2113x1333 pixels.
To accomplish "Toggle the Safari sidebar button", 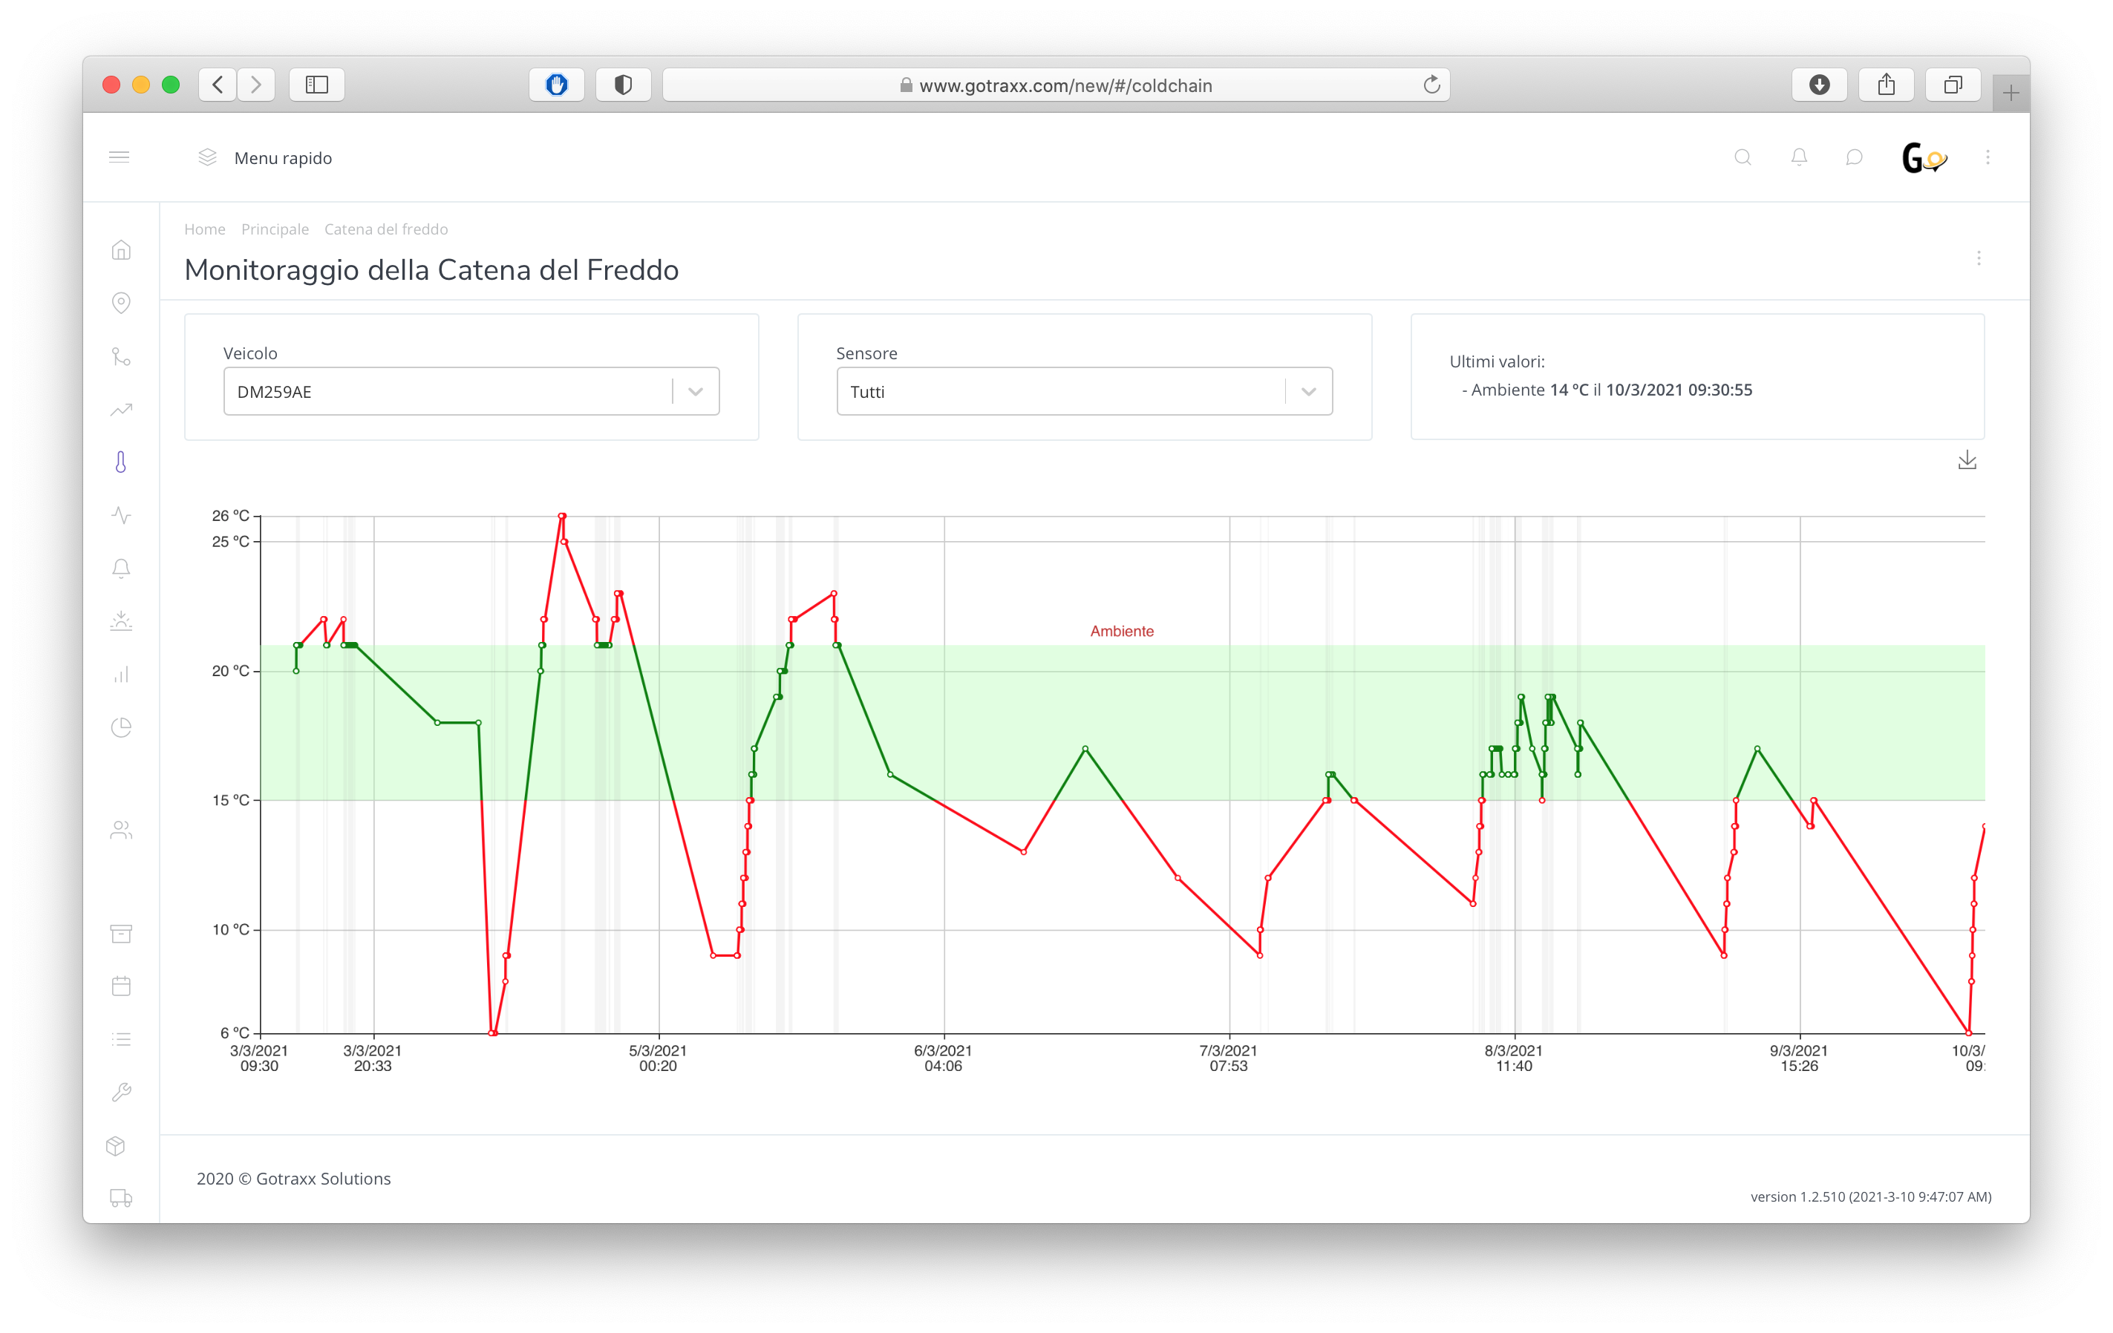I will 317,84.
